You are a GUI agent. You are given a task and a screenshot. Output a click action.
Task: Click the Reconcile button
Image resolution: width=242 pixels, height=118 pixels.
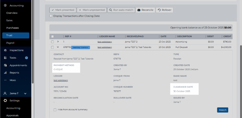click(145, 10)
